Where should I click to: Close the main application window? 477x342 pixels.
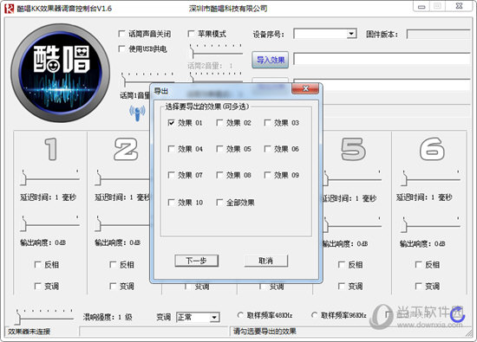click(x=459, y=6)
